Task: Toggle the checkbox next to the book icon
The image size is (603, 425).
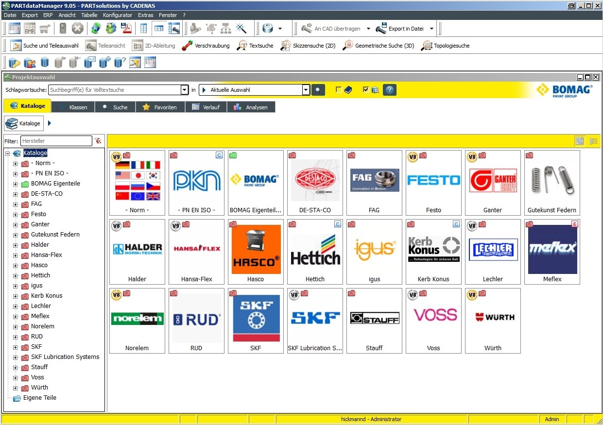Action: point(339,90)
